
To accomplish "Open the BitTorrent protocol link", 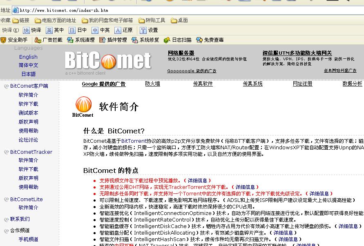I will click(x=134, y=141).
